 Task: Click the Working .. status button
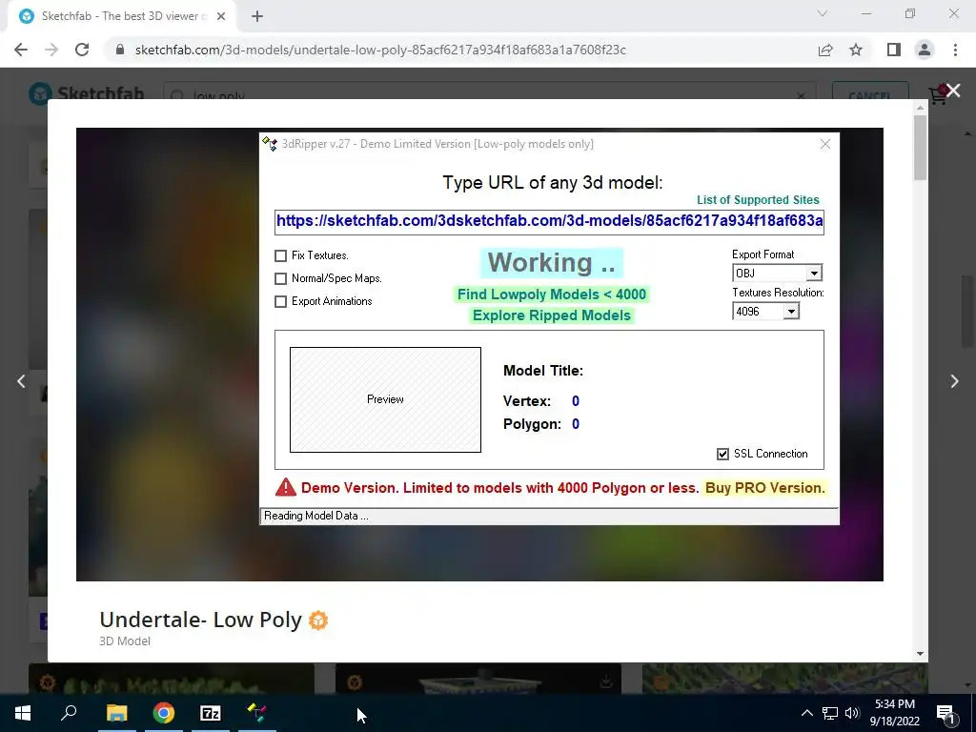pyautogui.click(x=552, y=263)
